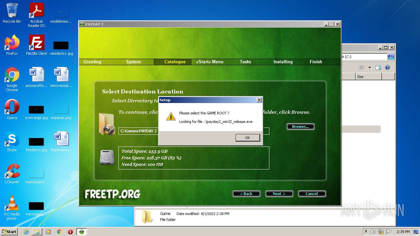The width and height of the screenshot is (420, 236).
Task: Select the feedsexy.jpg desktop file
Action: [36, 144]
